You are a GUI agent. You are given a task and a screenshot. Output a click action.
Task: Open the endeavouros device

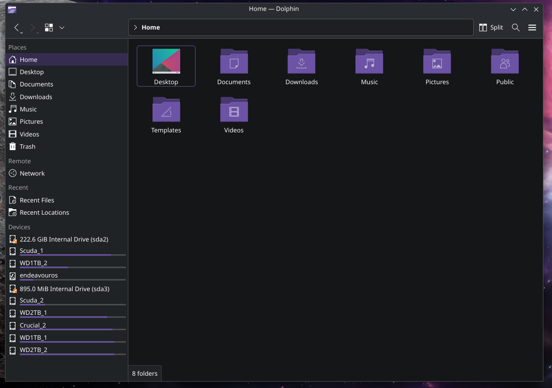39,276
